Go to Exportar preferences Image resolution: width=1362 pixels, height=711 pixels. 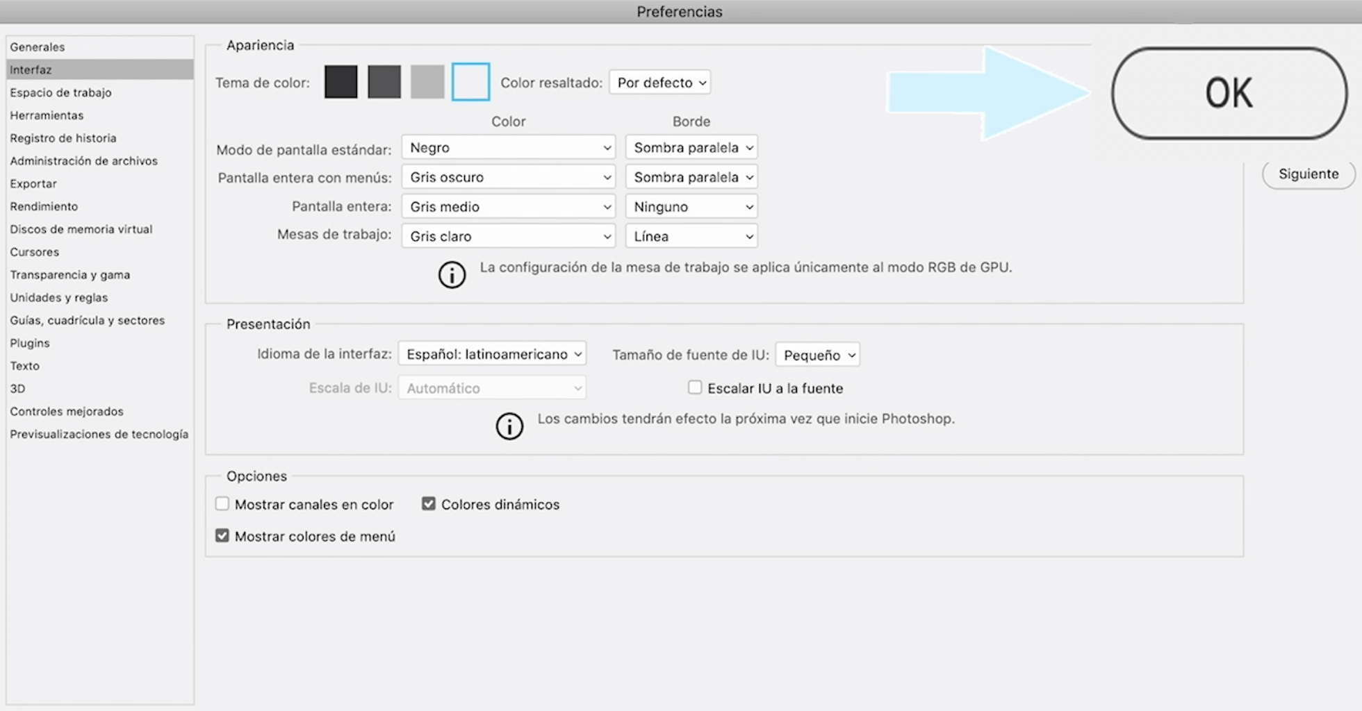pos(100,184)
